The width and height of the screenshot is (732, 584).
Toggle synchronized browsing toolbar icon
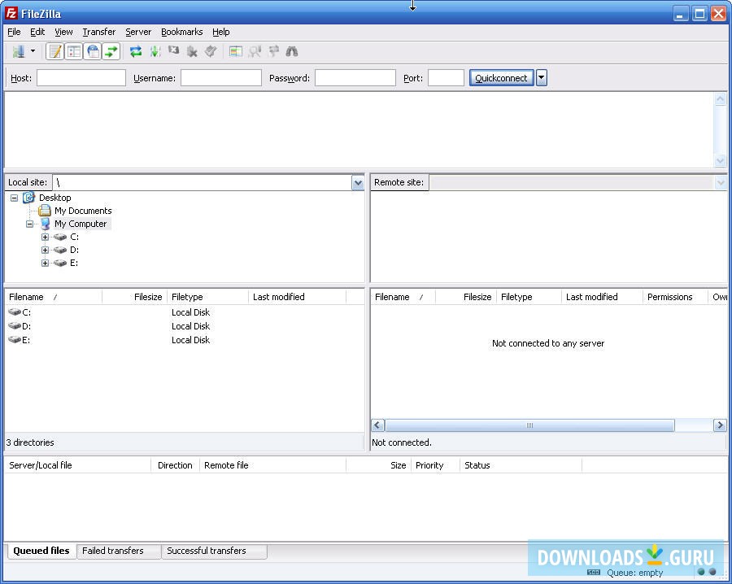273,51
